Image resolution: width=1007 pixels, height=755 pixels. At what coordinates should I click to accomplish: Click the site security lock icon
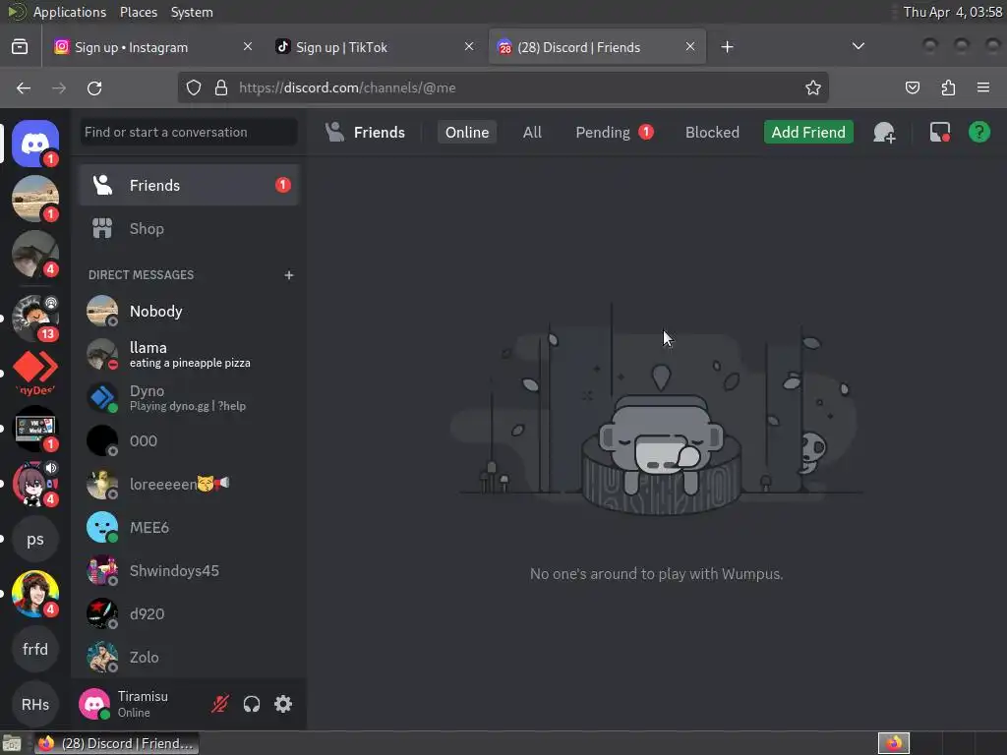coord(221,87)
